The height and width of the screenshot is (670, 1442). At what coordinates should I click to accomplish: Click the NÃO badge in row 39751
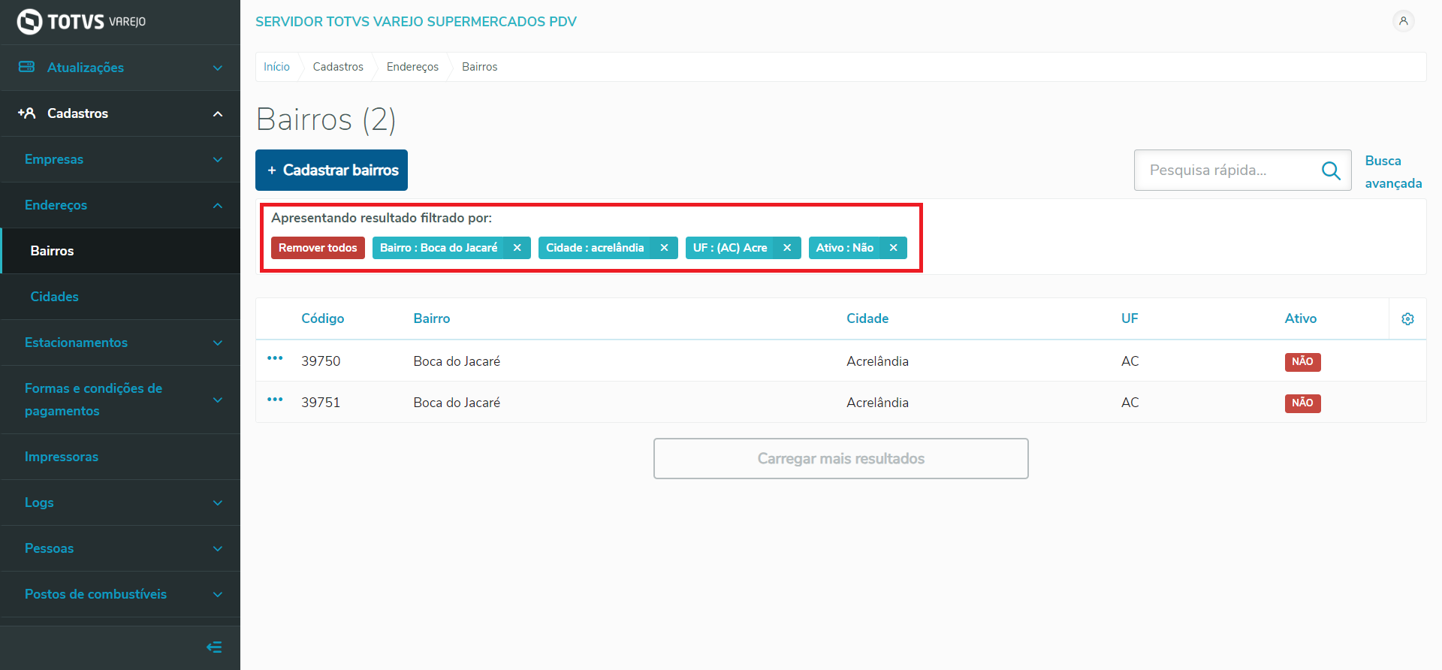1302,403
